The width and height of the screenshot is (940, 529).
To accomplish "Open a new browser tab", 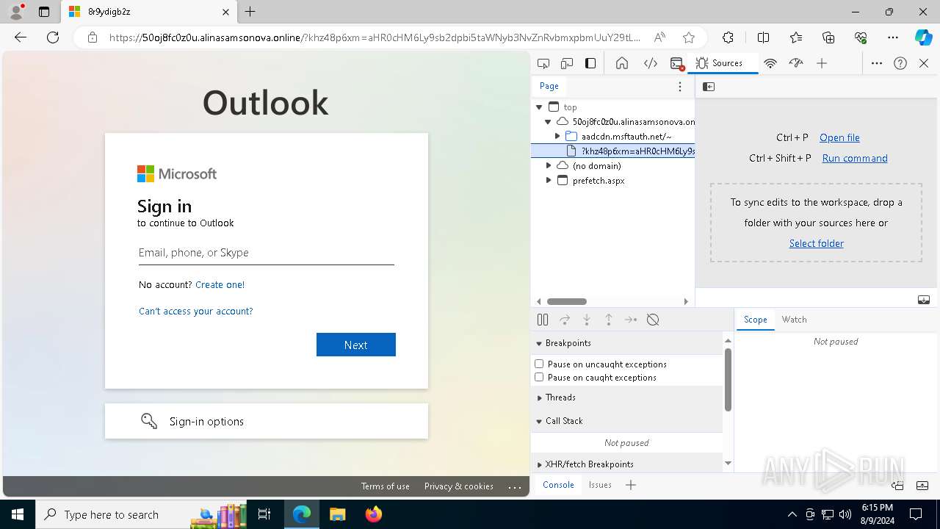I will tap(250, 12).
